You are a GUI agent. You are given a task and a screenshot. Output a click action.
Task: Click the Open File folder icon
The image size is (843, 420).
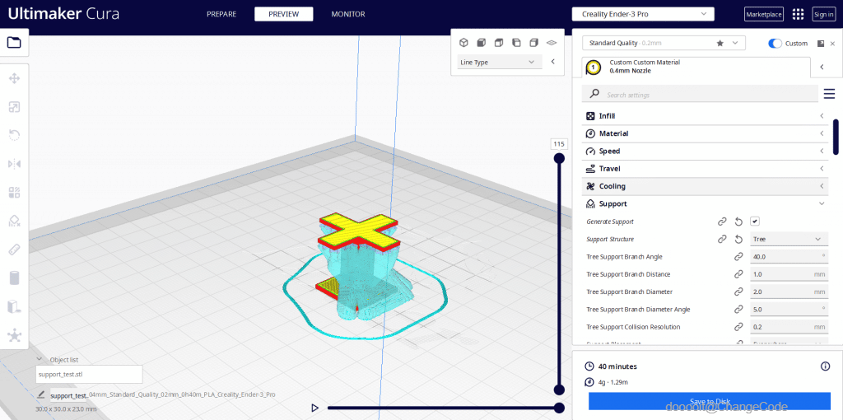coord(15,43)
